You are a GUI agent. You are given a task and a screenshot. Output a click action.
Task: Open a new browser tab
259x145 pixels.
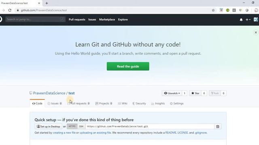point(47,3)
